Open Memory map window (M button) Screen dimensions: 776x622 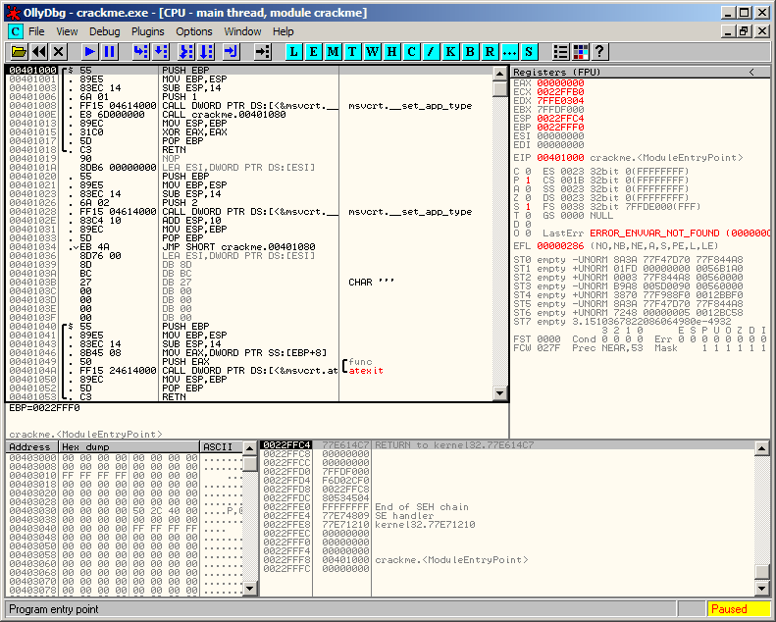click(334, 51)
